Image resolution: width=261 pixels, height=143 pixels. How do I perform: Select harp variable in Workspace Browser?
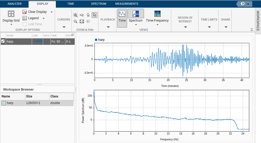(10, 103)
